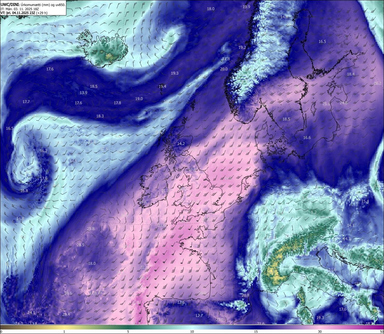Image resolution: width=384 pixels, height=334 pixels.
Task: Click the "12.6" value on the map
Action: pos(181,302)
